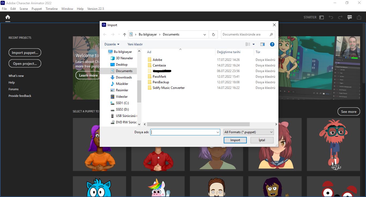This screenshot has height=197, width=366.
Task: Open the Provide feedback link
Action: point(20,96)
